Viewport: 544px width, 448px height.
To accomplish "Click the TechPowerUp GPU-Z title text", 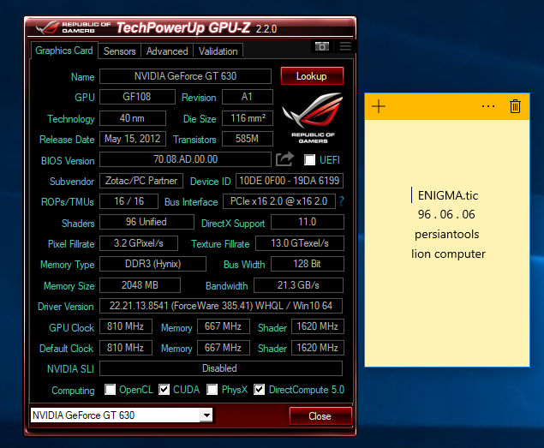I will point(183,27).
